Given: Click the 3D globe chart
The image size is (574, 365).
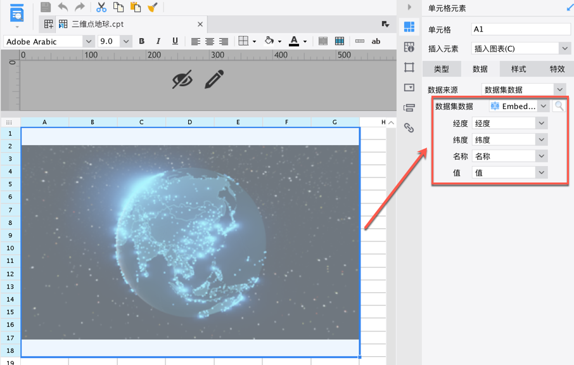Looking at the screenshot, I should 190,242.
